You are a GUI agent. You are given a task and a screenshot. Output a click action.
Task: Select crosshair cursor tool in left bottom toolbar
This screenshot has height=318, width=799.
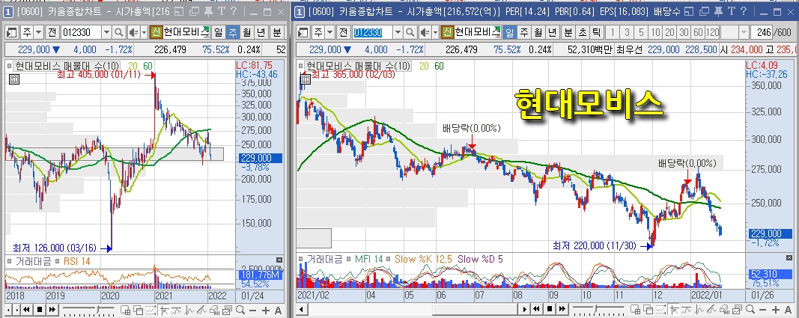point(164,310)
